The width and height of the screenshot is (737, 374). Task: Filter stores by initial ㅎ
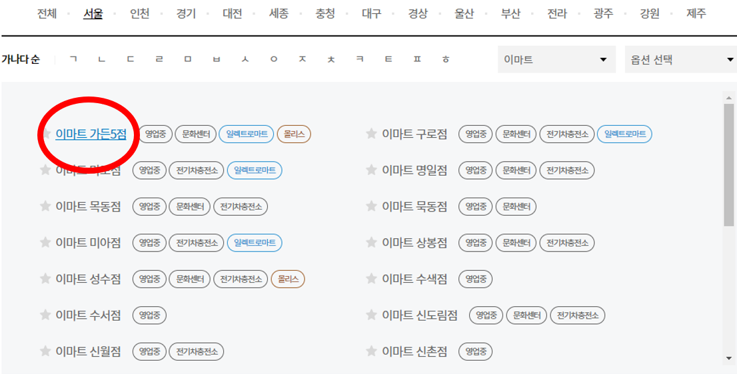446,60
